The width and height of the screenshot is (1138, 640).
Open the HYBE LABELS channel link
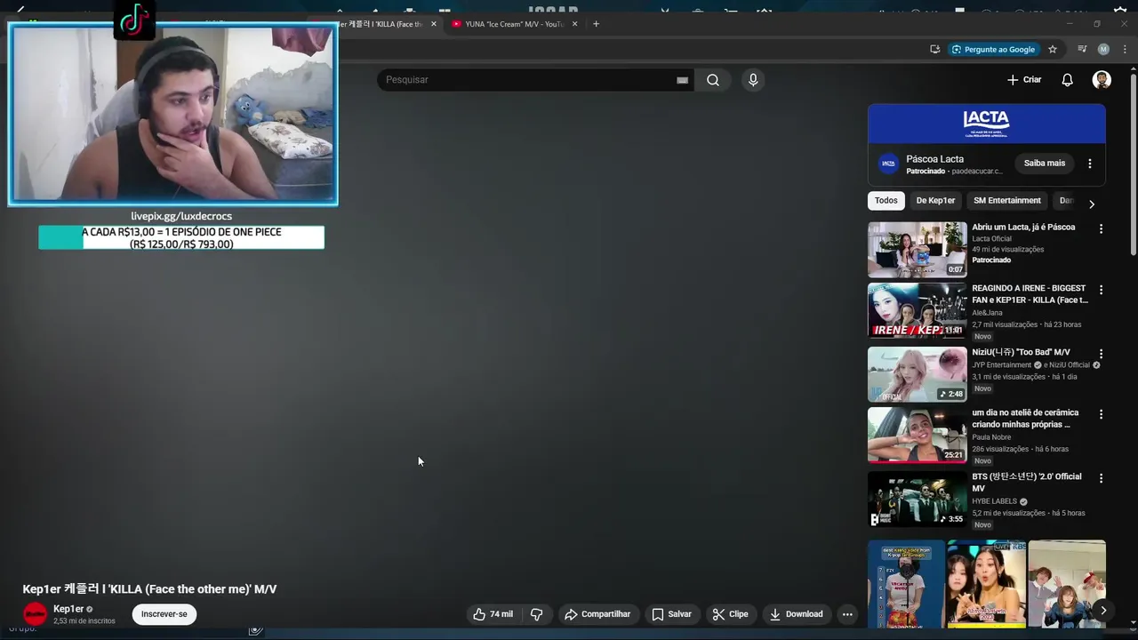click(x=994, y=501)
